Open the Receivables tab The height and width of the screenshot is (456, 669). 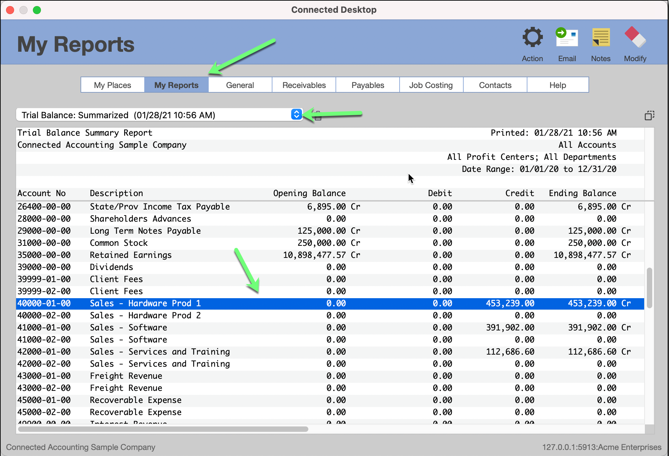point(303,85)
